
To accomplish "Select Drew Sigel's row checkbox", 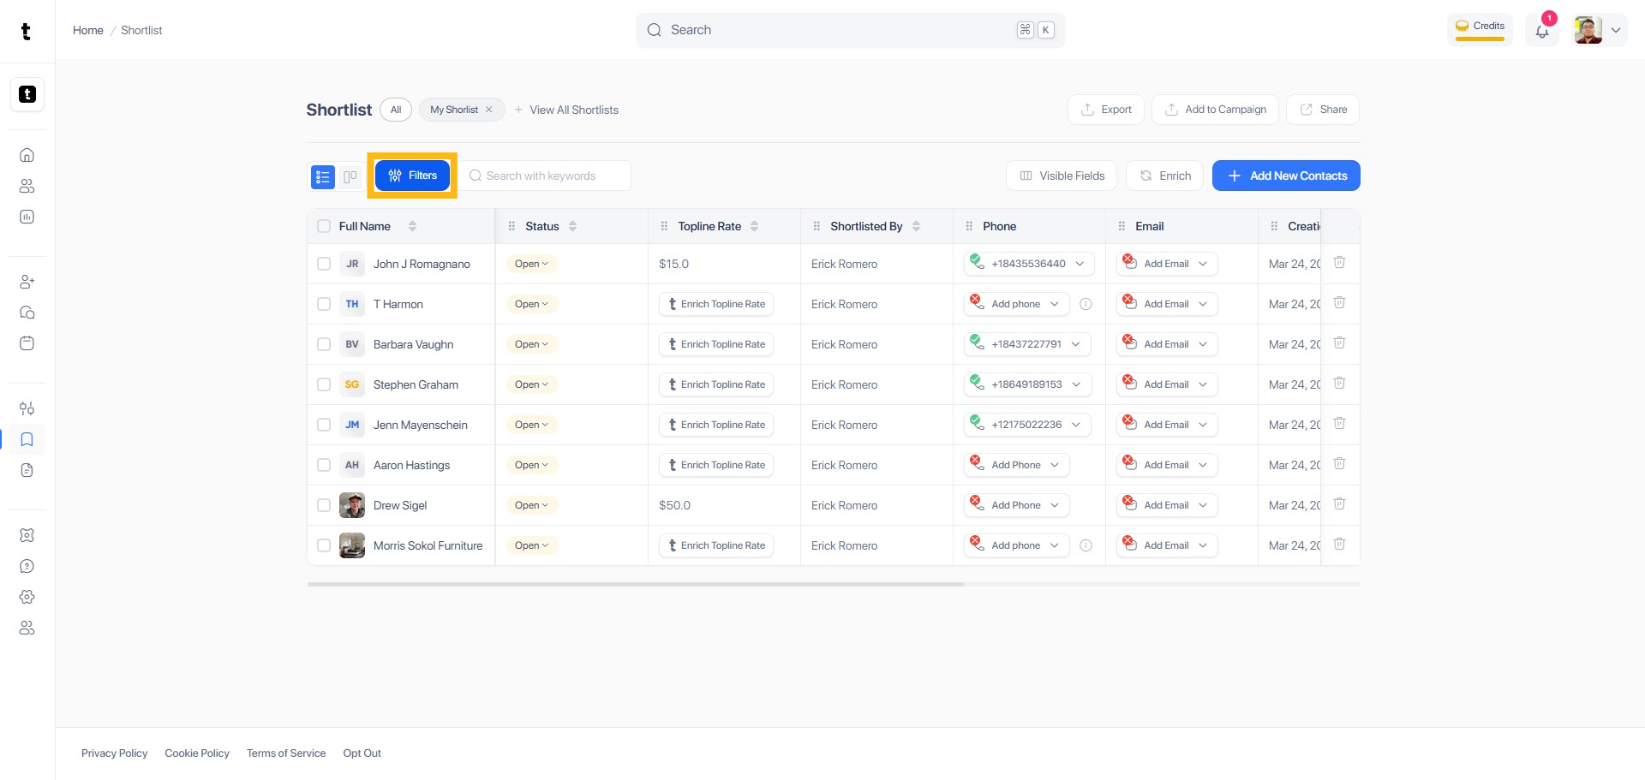I will pyautogui.click(x=324, y=505).
